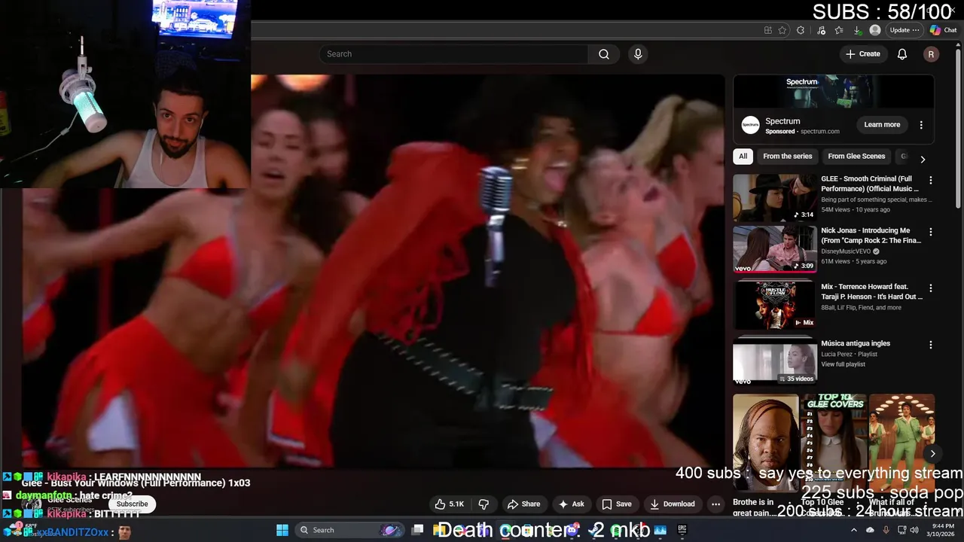This screenshot has width=964, height=542.
Task: Click the Create button
Action: (x=863, y=54)
